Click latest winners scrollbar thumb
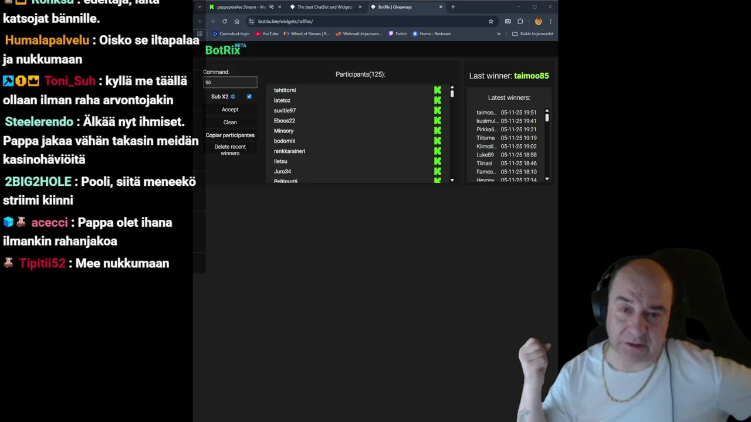 pyautogui.click(x=547, y=117)
